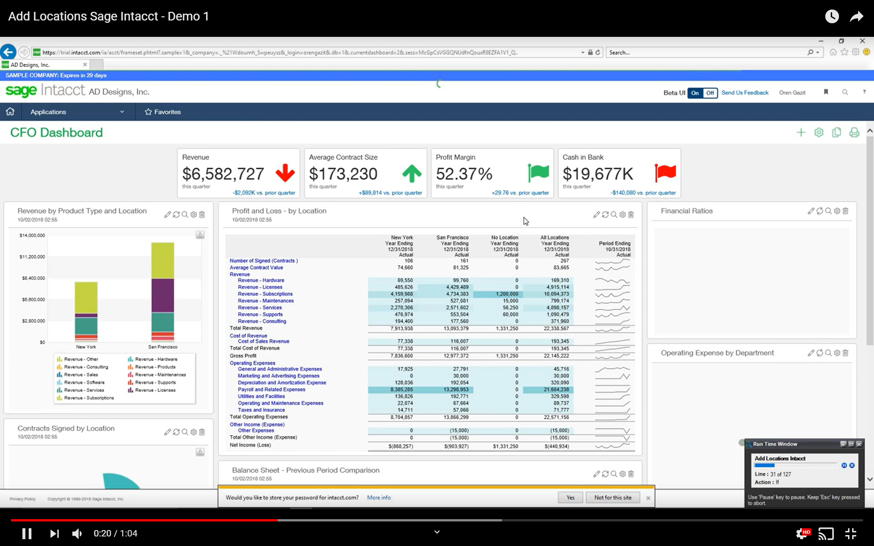Zoom Revenue by Product Type chart

tap(185, 215)
